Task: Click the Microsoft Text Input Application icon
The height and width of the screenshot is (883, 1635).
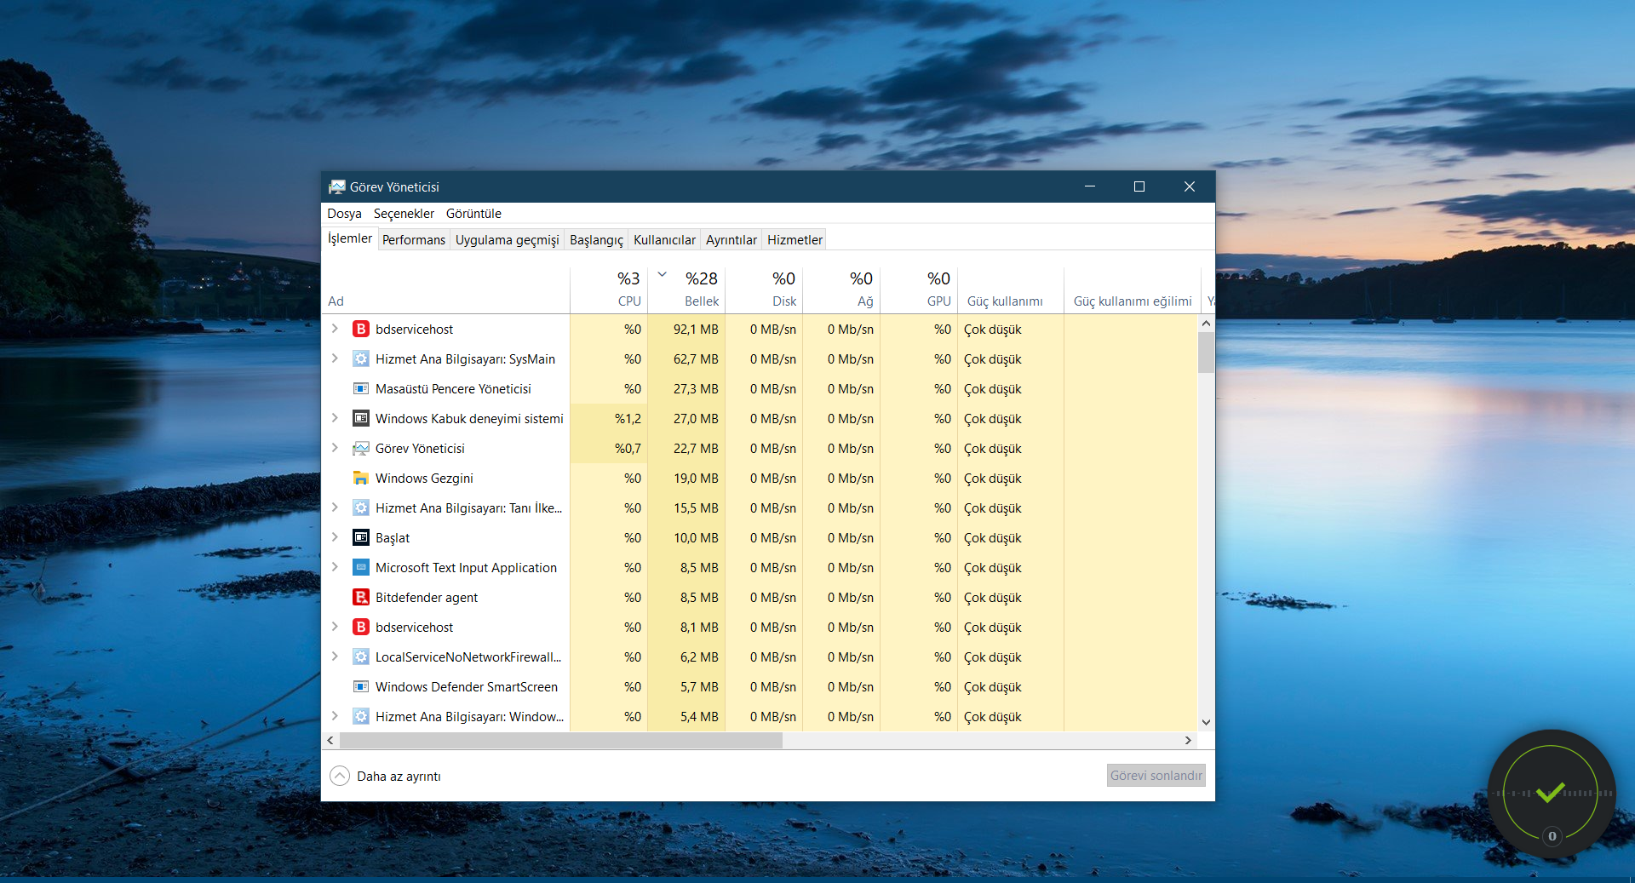Action: point(361,568)
